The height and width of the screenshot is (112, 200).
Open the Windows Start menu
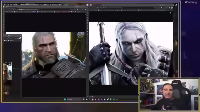[x=65, y=99]
